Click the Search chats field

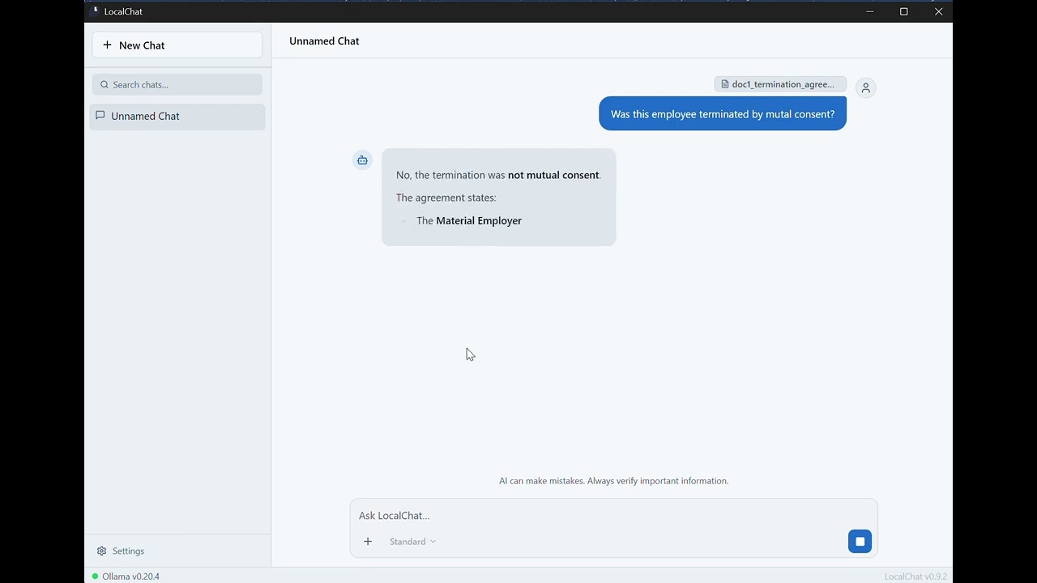pos(177,84)
